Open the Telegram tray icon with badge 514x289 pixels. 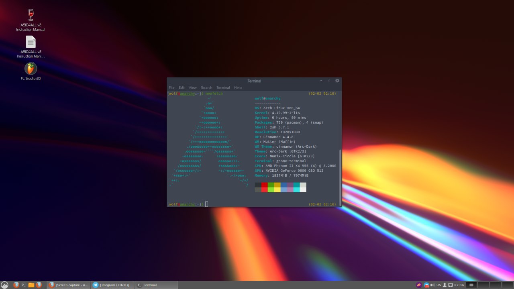point(426,285)
